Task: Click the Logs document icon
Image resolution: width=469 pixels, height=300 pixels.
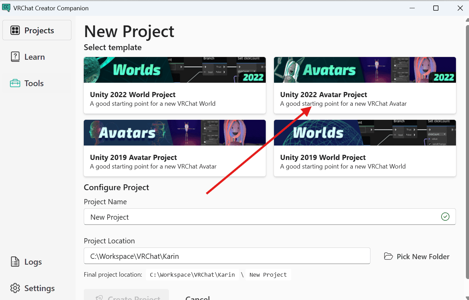Action: (x=15, y=262)
